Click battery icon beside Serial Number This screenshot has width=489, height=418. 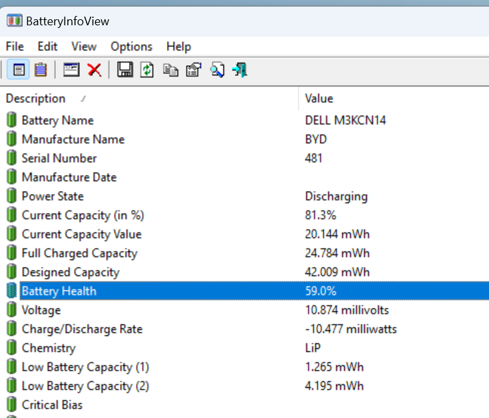click(x=11, y=158)
